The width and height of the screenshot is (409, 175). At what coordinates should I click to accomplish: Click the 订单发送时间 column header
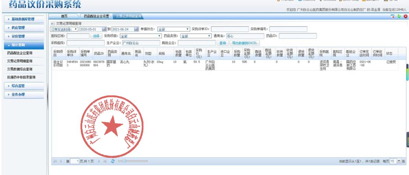[x=364, y=53]
